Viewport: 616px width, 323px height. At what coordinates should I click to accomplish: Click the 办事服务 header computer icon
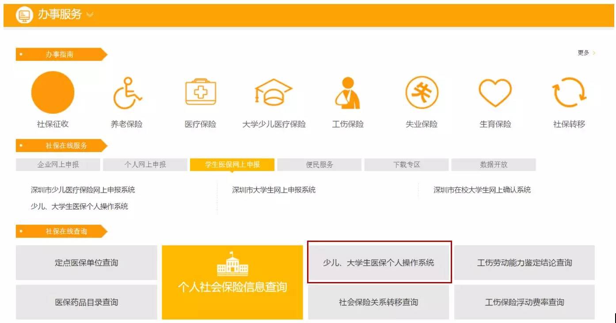point(25,15)
